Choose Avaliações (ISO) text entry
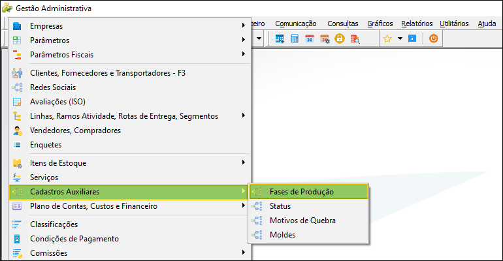The height and width of the screenshot is (261, 503). (57, 102)
